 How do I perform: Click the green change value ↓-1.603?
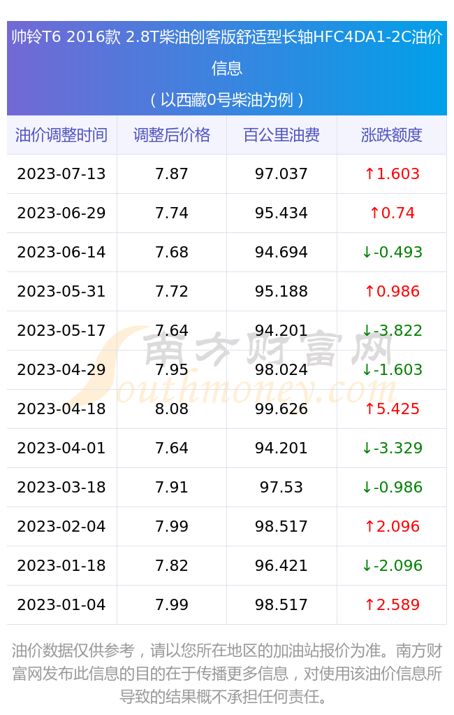392,370
